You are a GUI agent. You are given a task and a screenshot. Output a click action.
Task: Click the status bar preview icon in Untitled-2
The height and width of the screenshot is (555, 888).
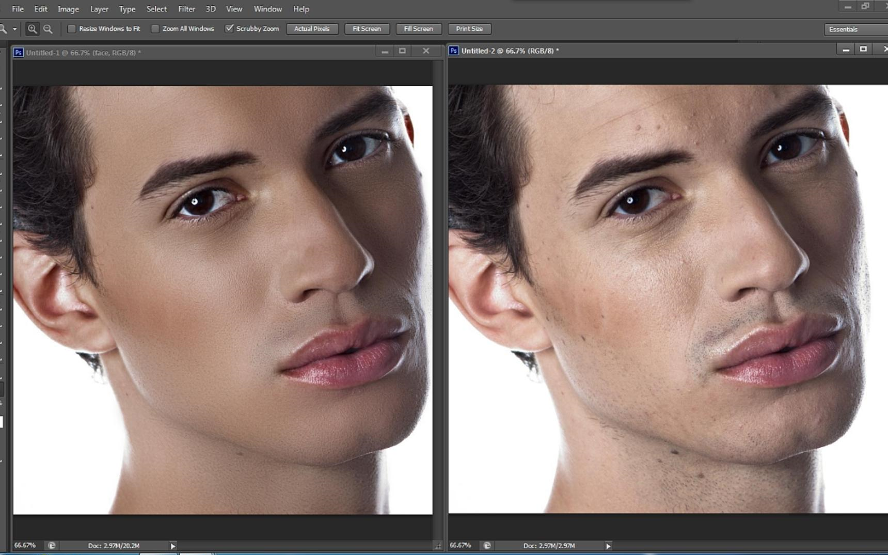pos(487,545)
